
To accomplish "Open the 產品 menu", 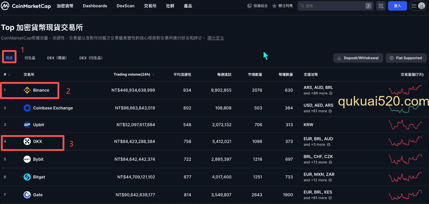I will [188, 6].
